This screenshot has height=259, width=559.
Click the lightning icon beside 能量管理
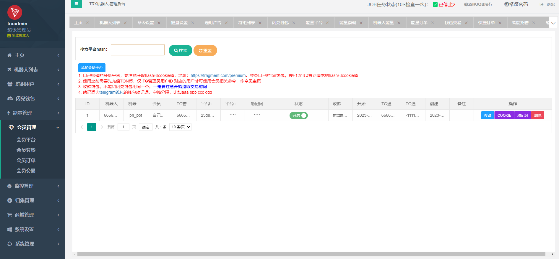click(9, 113)
